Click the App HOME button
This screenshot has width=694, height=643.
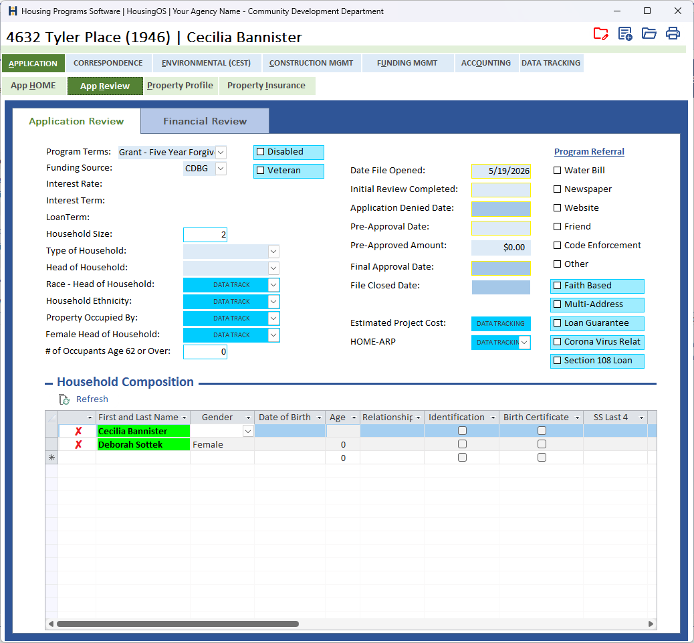point(33,86)
